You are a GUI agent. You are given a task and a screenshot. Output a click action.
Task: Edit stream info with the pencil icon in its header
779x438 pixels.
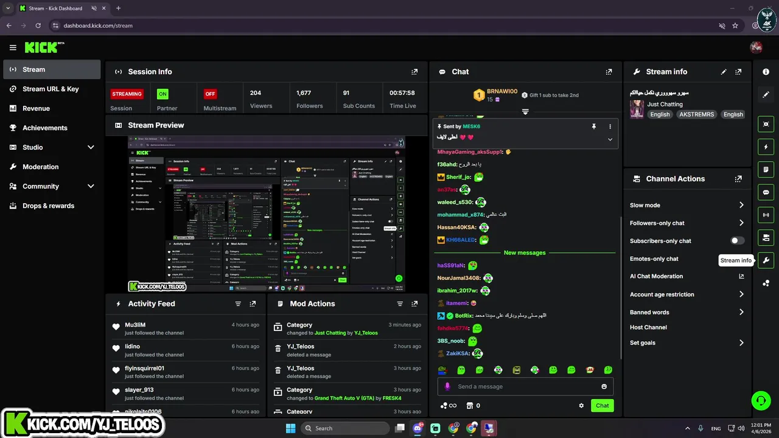(x=724, y=72)
